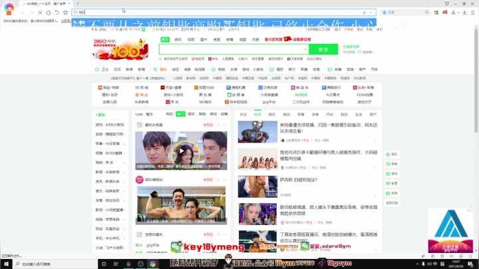Click the 返回顶部 back-to-top button
The height and width of the screenshot is (269, 479).
(x=392, y=203)
